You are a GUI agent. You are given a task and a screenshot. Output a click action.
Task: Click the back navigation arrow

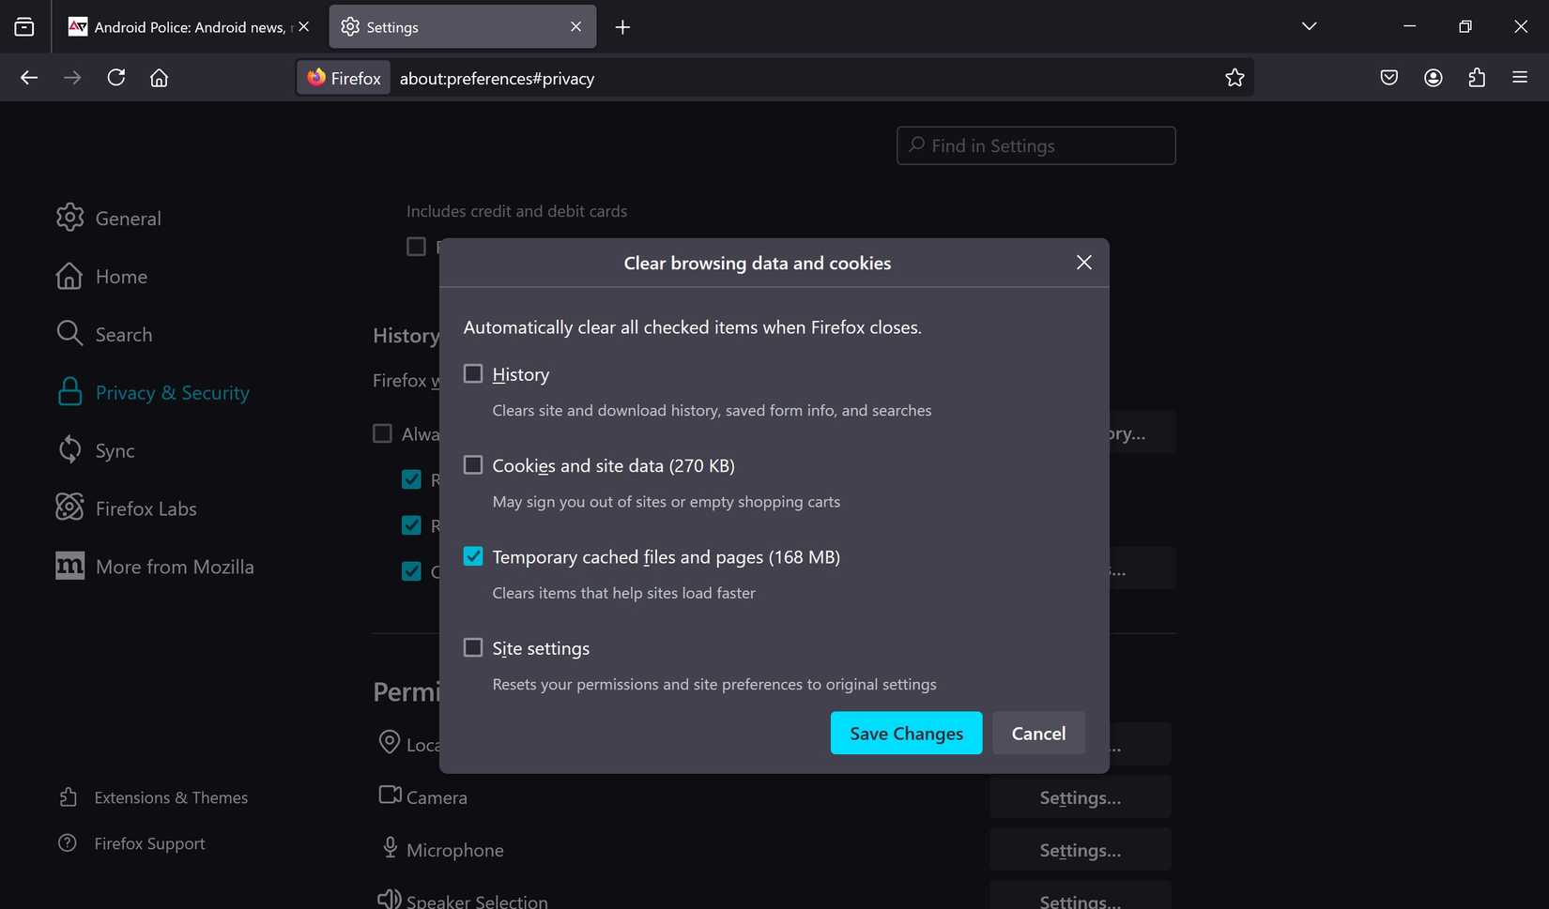[29, 78]
